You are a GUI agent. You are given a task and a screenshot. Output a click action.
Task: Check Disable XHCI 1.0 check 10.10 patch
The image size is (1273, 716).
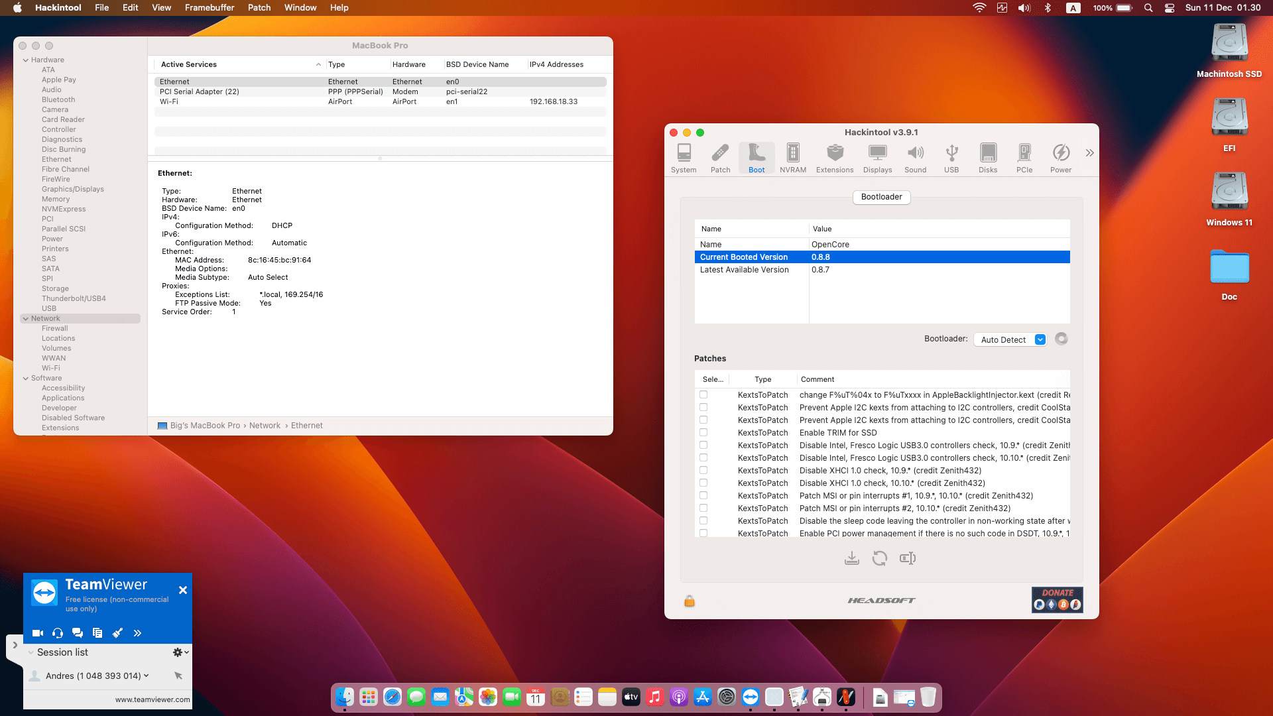coord(703,483)
